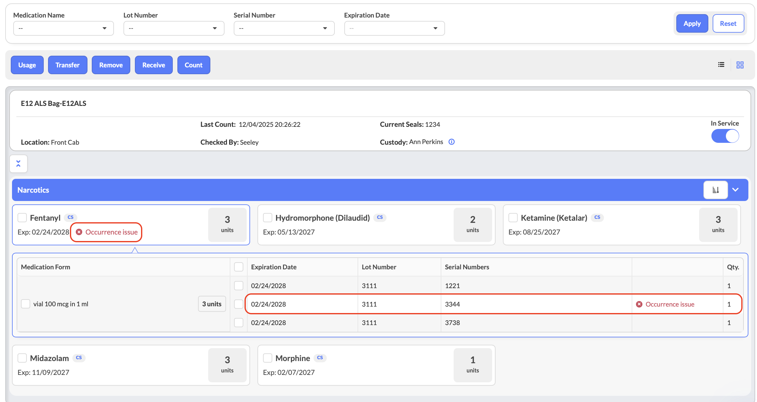Click the collapse-all arrows icon
Viewport: 757px width, 402px height.
point(18,163)
